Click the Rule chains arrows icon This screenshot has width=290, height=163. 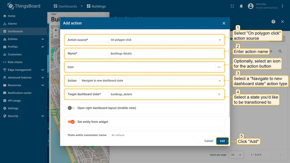click(5, 62)
